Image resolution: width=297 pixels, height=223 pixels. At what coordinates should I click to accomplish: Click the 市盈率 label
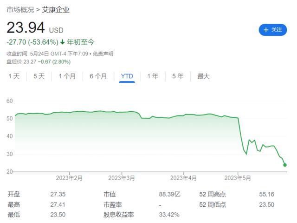[x=112, y=205]
